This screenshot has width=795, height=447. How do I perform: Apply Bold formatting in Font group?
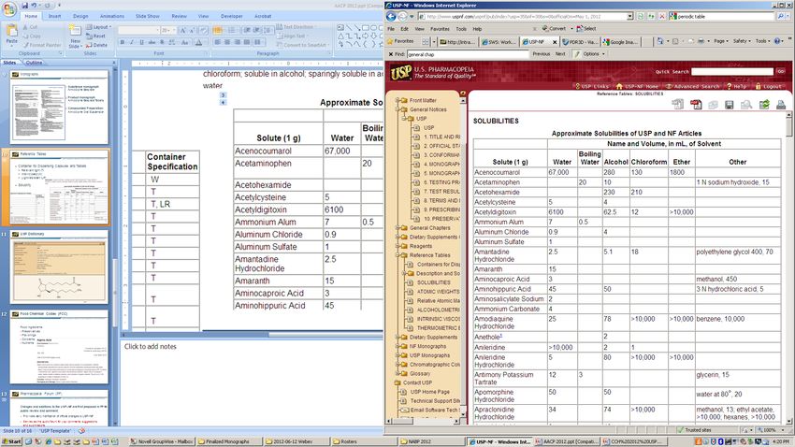(x=123, y=43)
